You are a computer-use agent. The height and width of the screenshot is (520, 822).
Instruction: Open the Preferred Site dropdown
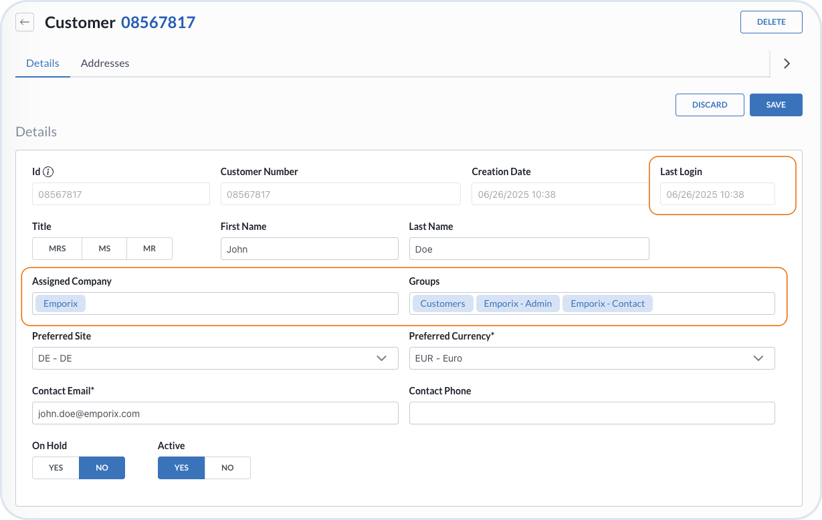(215, 358)
